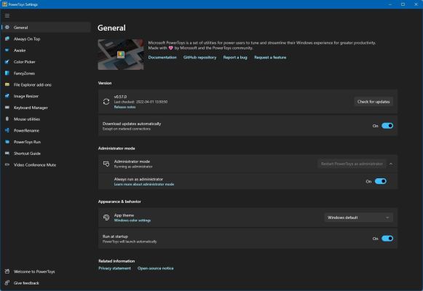423x291 pixels.
Task: Toggle Always run as administrator switch
Action: click(381, 181)
